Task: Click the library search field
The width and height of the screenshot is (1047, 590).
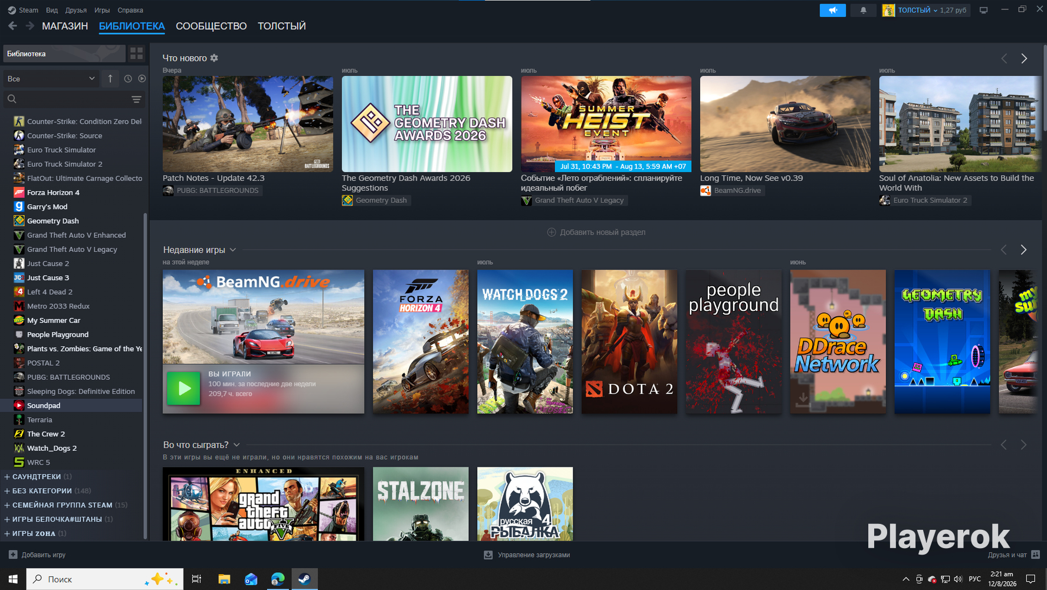Action: tap(68, 99)
